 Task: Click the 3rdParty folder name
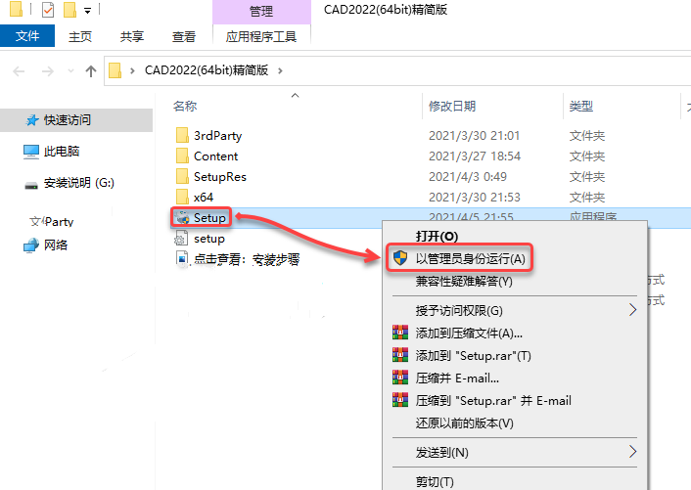(x=217, y=136)
